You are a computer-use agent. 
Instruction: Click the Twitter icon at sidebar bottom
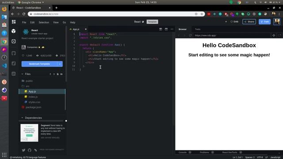click(23, 150)
